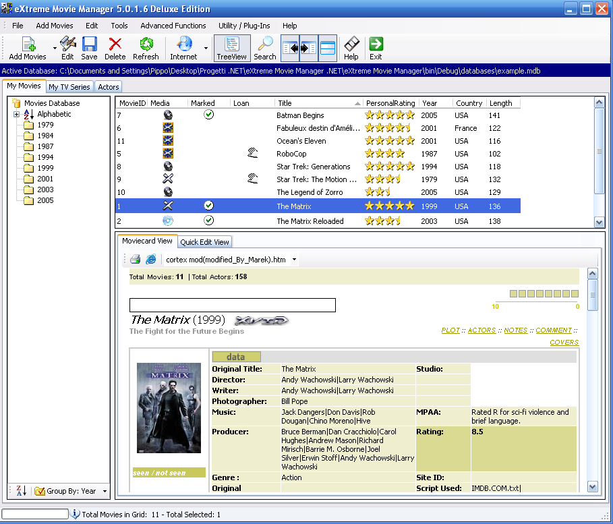Select the 1999 folder in tree

tap(45, 168)
